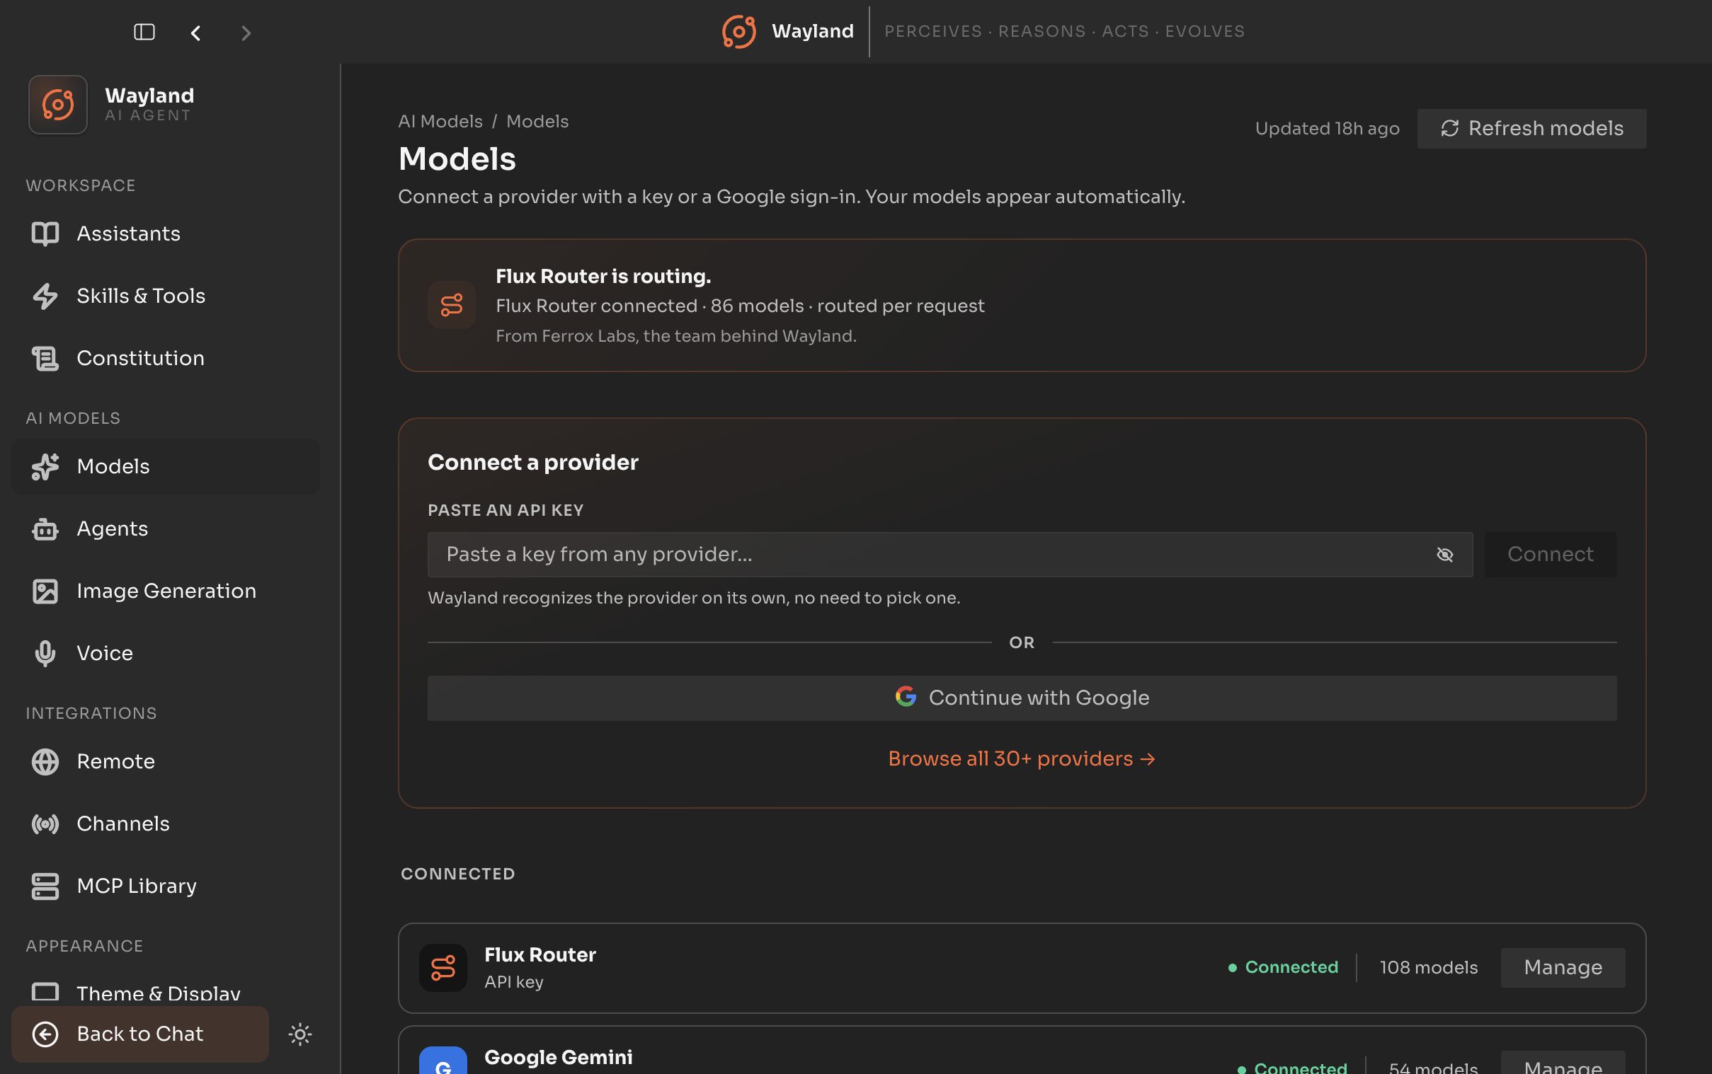1712x1074 pixels.
Task: Click the Channels broadcast icon
Action: pos(45,824)
